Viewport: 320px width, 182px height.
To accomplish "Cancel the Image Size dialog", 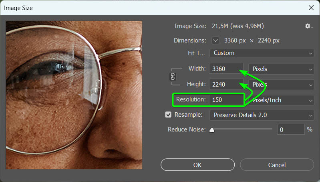I will [277, 165].
